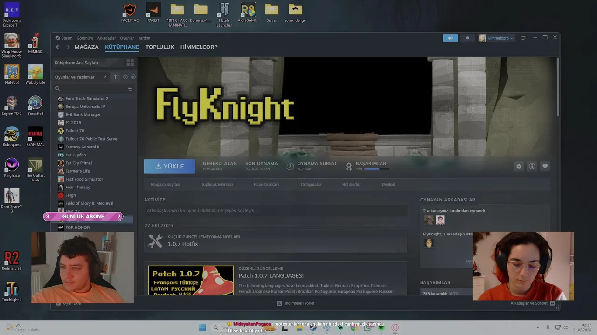Open The Outlast Trials desktop icon
Screen dimensions: 597x335
pyautogui.click(x=35, y=170)
